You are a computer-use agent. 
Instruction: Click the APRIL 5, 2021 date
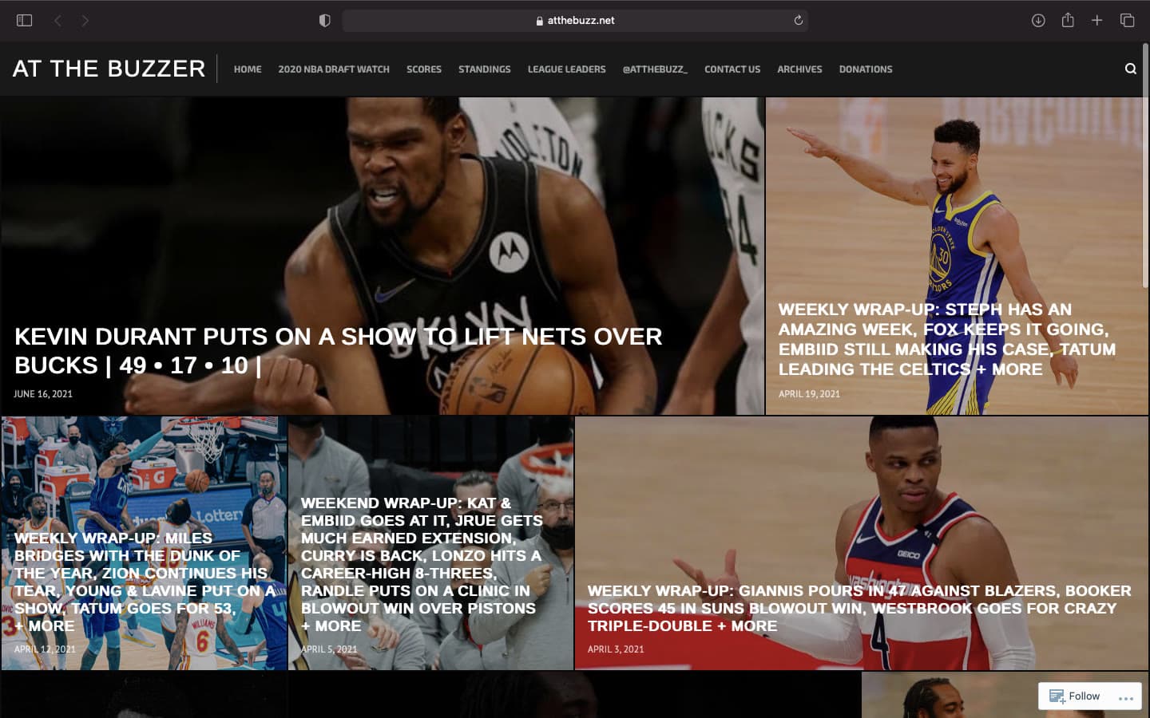(329, 649)
